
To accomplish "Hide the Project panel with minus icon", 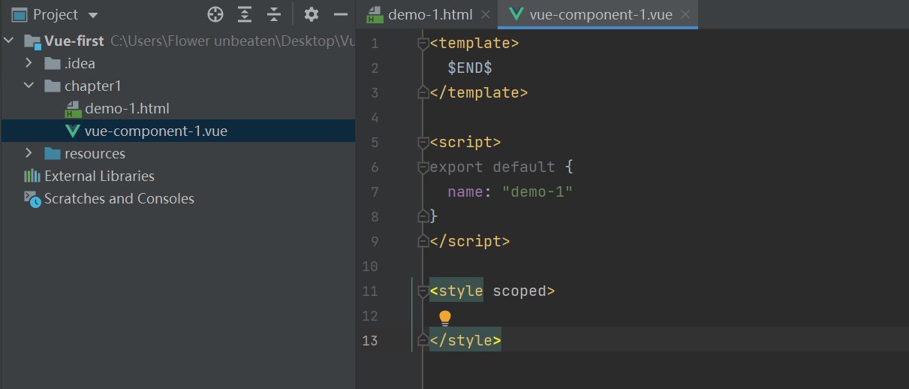I will tap(340, 14).
